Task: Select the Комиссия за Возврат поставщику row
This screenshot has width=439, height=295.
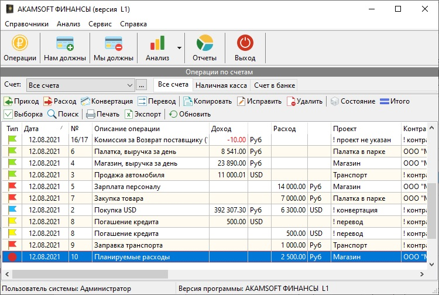Action: pos(214,140)
